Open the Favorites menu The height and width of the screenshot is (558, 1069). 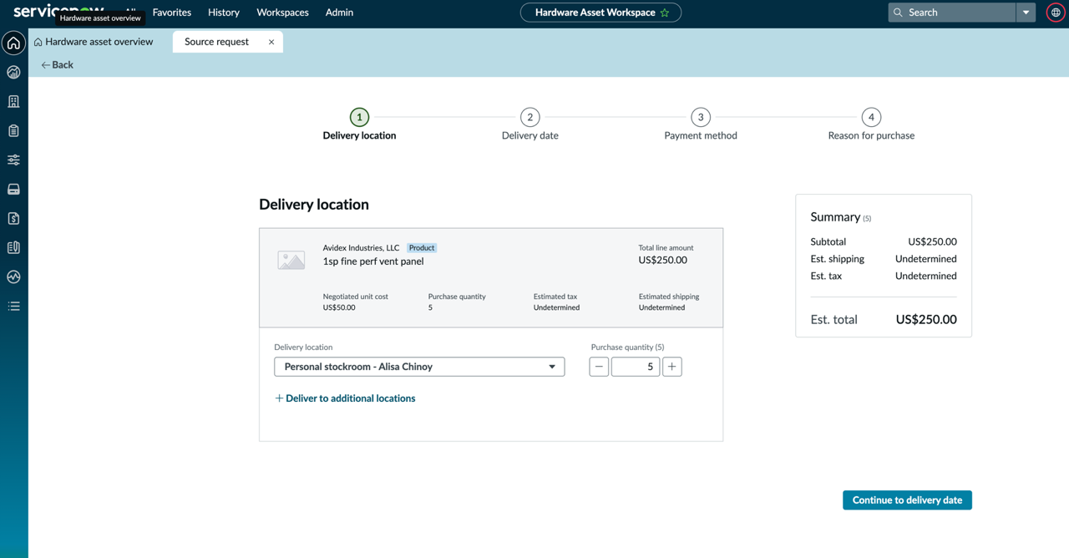pos(172,13)
